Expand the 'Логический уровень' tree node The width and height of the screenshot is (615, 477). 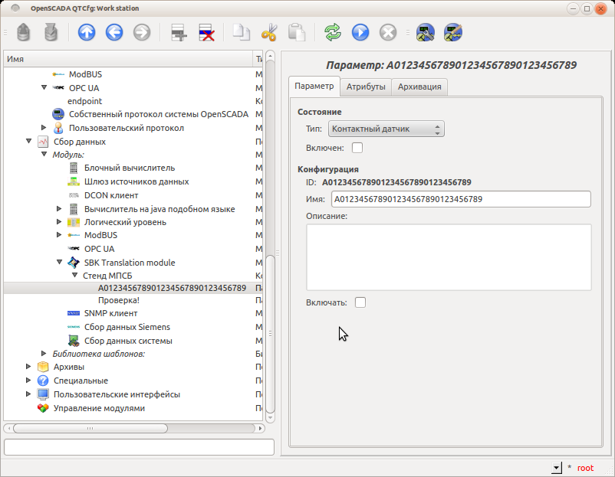click(x=60, y=222)
